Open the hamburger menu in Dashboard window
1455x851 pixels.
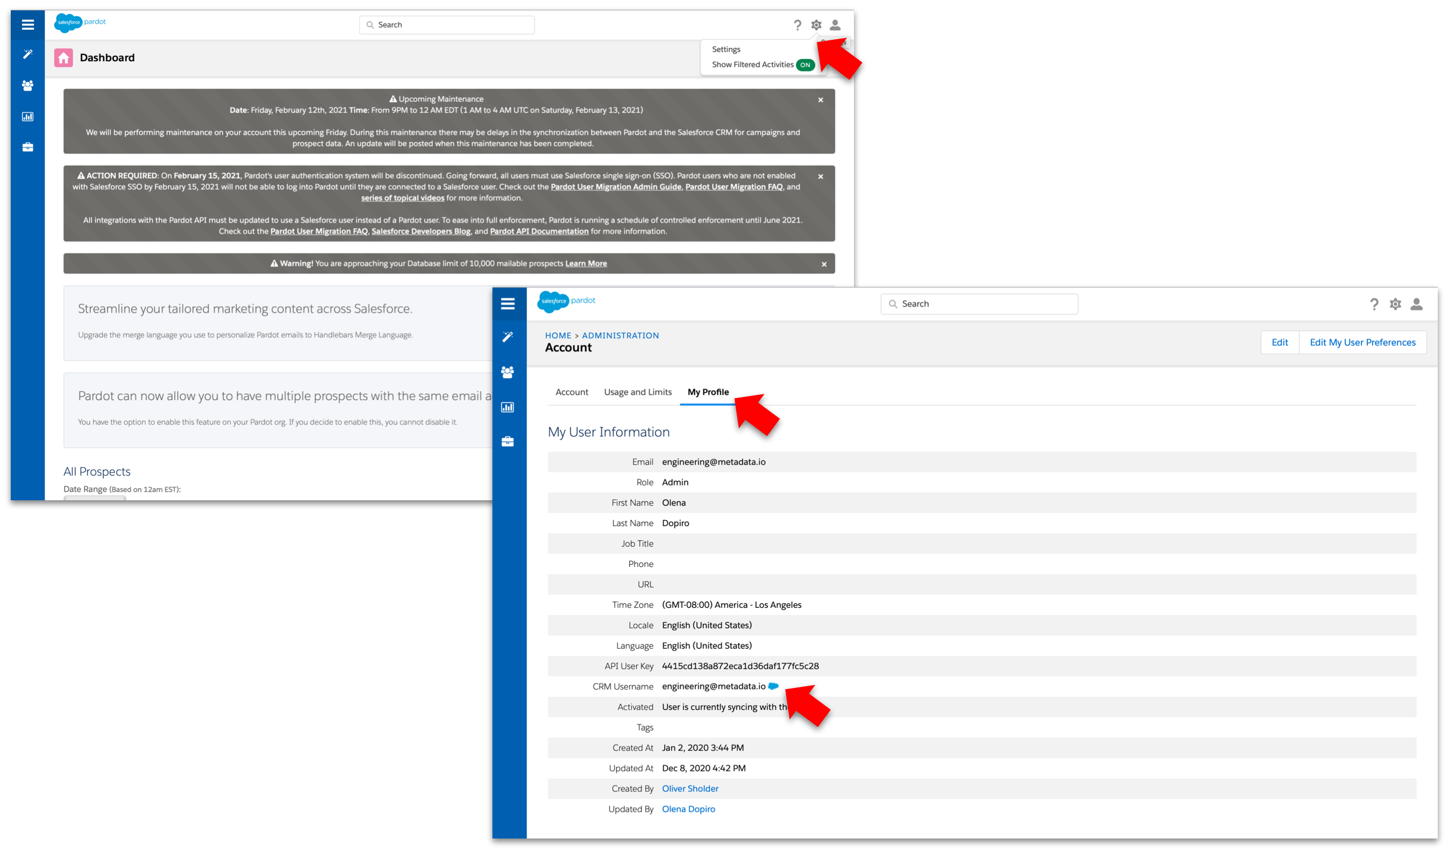point(28,24)
